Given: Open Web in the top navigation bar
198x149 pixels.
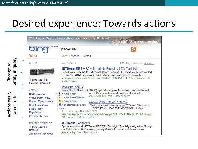Looking at the screenshot, I should tap(32, 38).
